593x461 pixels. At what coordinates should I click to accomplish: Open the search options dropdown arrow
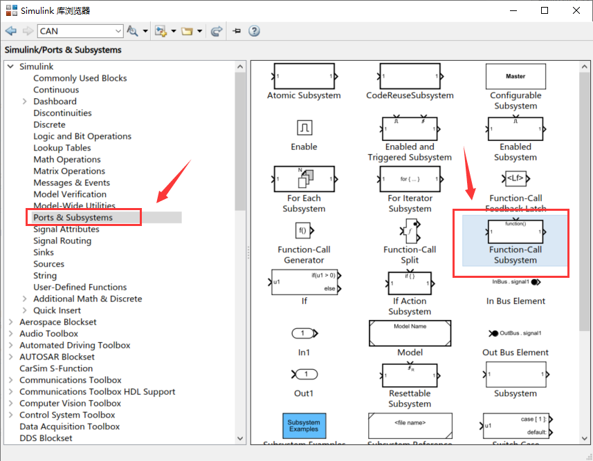coord(145,31)
